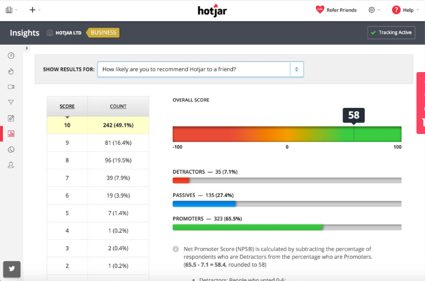
Task: Click Refer Friends link
Action: coord(341,10)
